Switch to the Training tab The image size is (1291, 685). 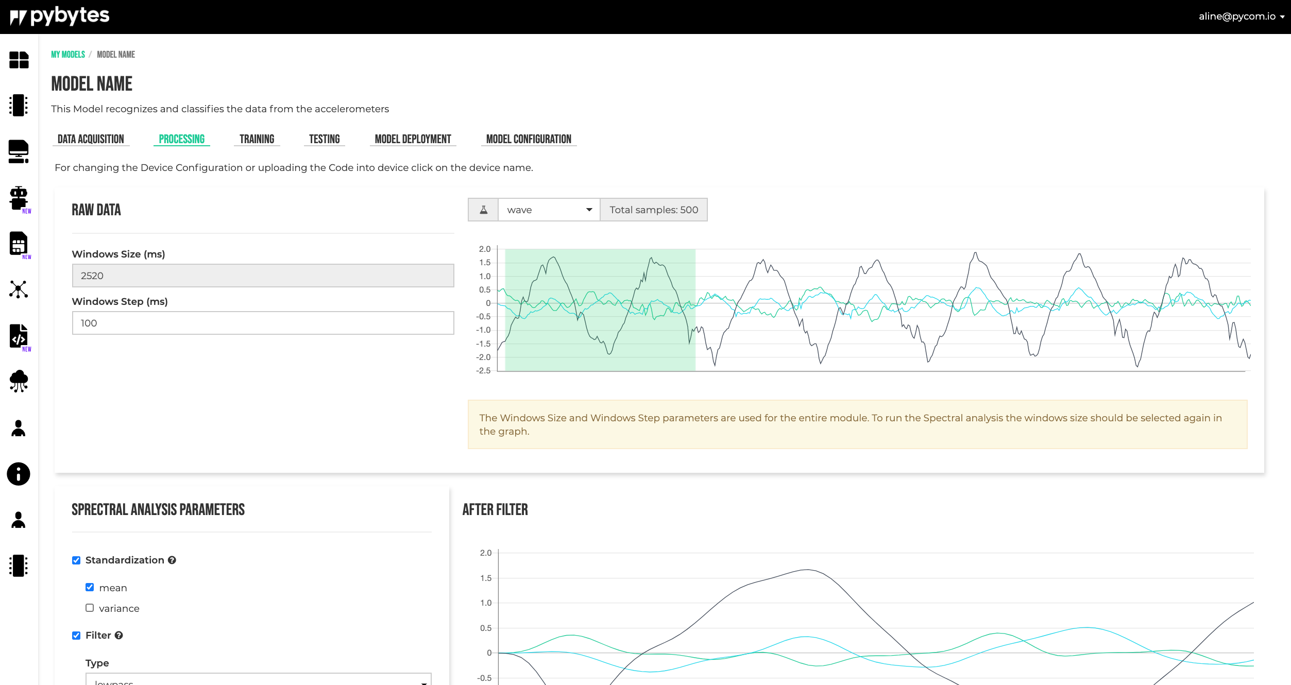coord(257,139)
